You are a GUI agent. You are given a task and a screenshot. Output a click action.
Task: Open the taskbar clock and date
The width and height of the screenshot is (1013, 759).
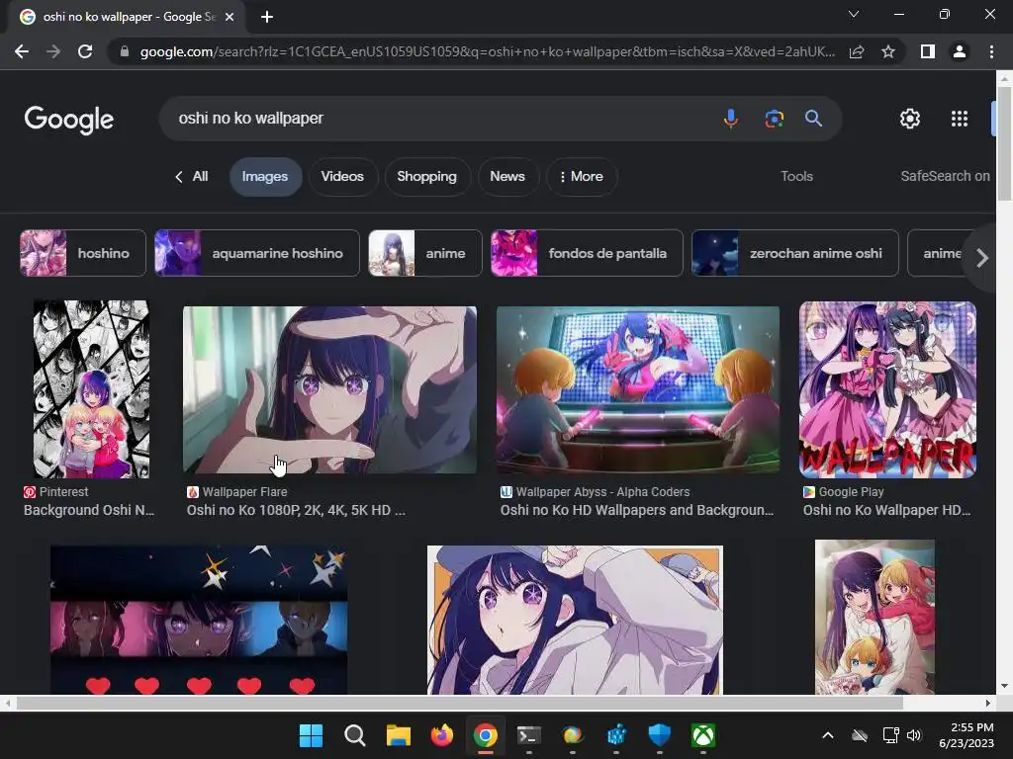[966, 735]
